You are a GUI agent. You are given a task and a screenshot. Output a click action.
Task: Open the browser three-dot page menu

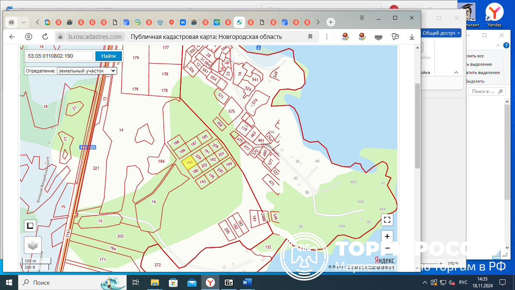click(x=327, y=37)
